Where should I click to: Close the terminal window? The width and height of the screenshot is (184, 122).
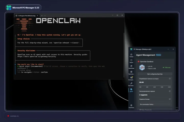click(122, 15)
